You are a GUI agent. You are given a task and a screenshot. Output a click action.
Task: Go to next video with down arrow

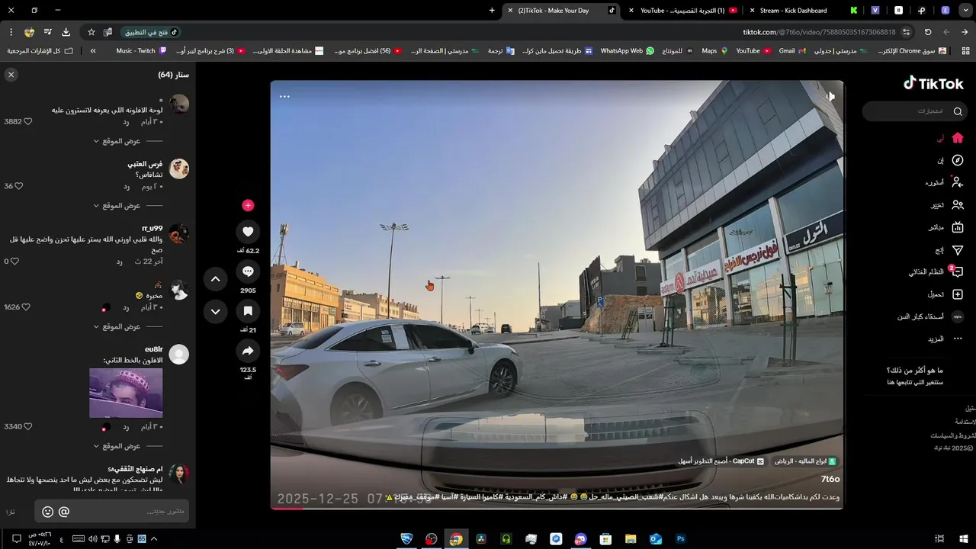coord(215,311)
